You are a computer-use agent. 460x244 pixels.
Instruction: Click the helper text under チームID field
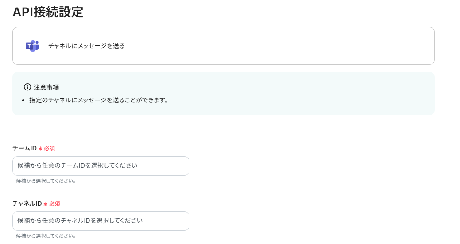click(x=46, y=181)
